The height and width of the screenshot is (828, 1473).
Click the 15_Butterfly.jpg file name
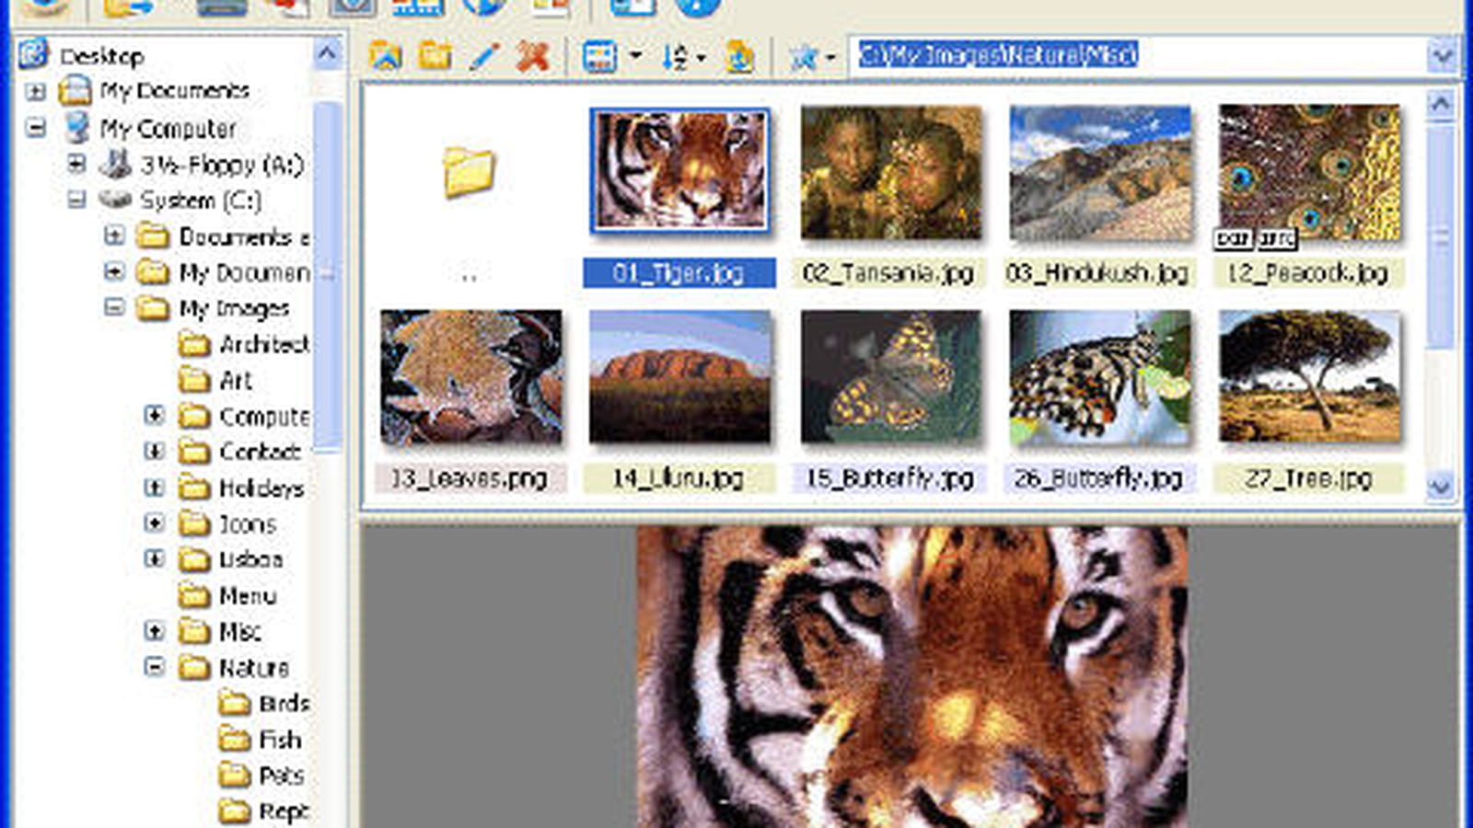(889, 478)
